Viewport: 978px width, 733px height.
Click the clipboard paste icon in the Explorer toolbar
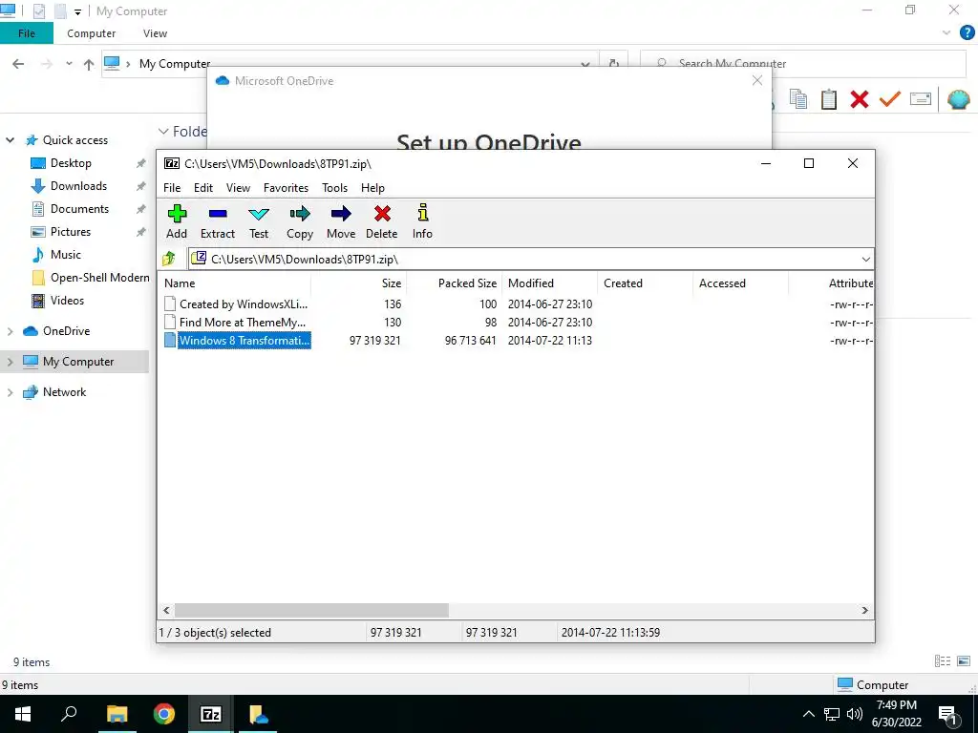pos(829,99)
